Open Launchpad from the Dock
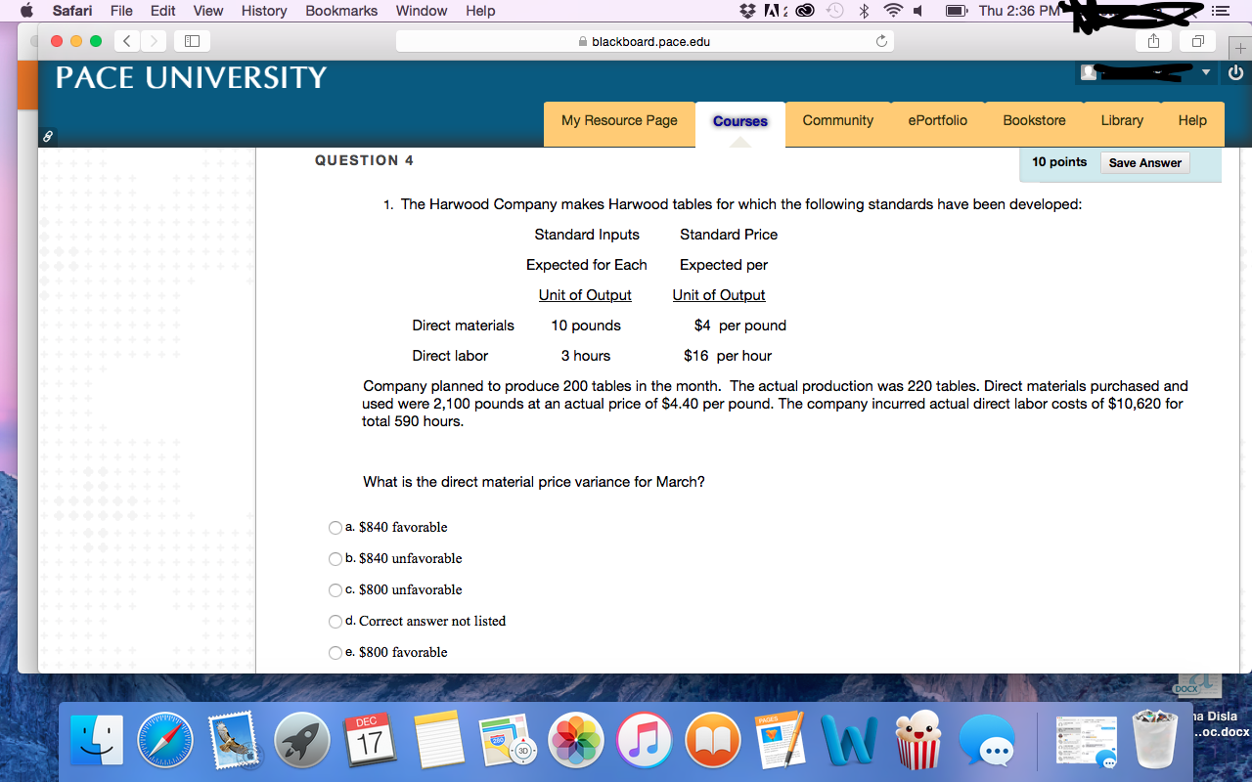This screenshot has width=1252, height=782. [302, 739]
